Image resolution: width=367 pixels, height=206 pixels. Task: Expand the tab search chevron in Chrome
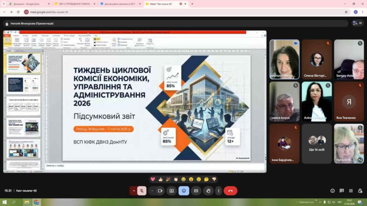pos(3,4)
